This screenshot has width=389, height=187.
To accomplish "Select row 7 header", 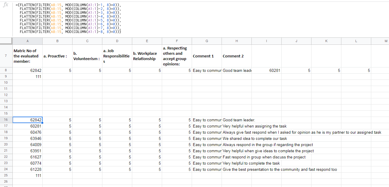I will tap(6, 56).
